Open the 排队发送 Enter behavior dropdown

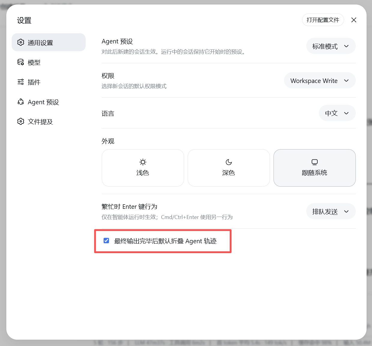coord(331,211)
